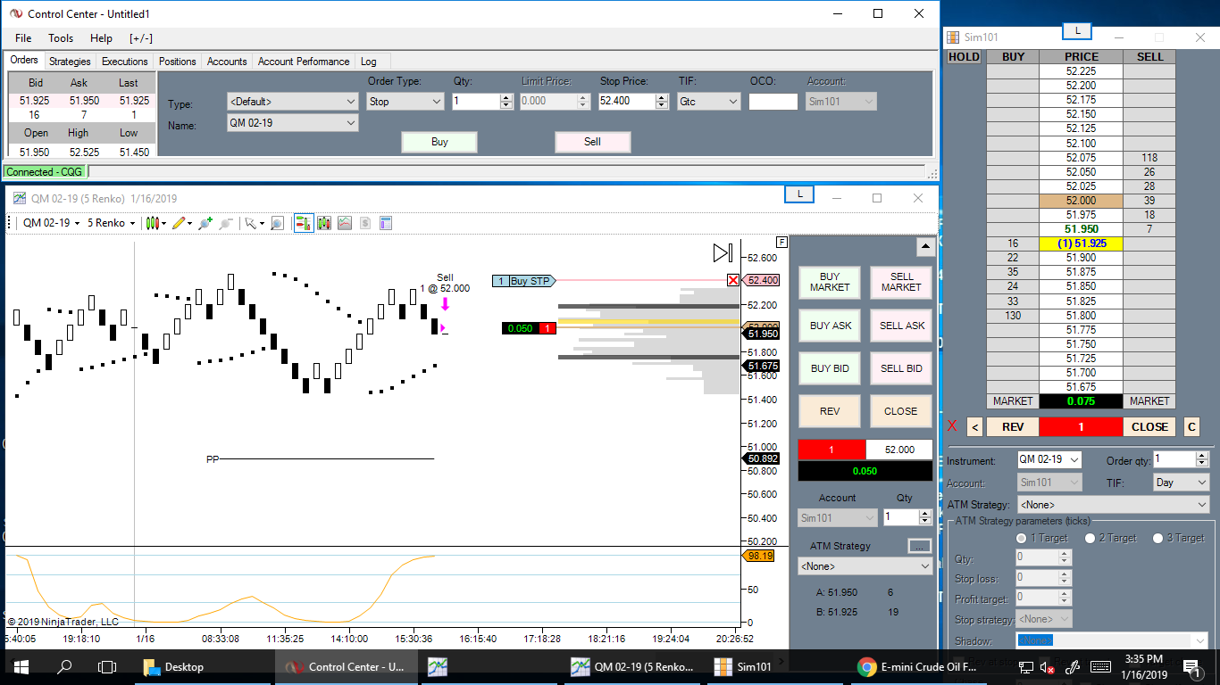This screenshot has width=1220, height=685.
Task: Click the skip-to-latest-bar arrow on chart
Action: click(x=723, y=252)
